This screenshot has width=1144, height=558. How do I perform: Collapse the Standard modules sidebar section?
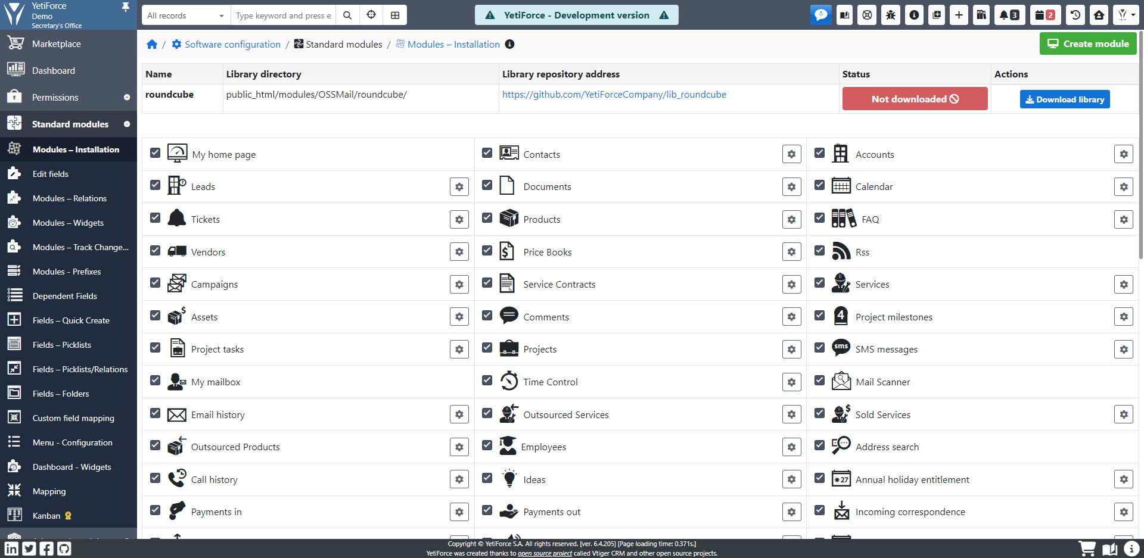pos(127,124)
